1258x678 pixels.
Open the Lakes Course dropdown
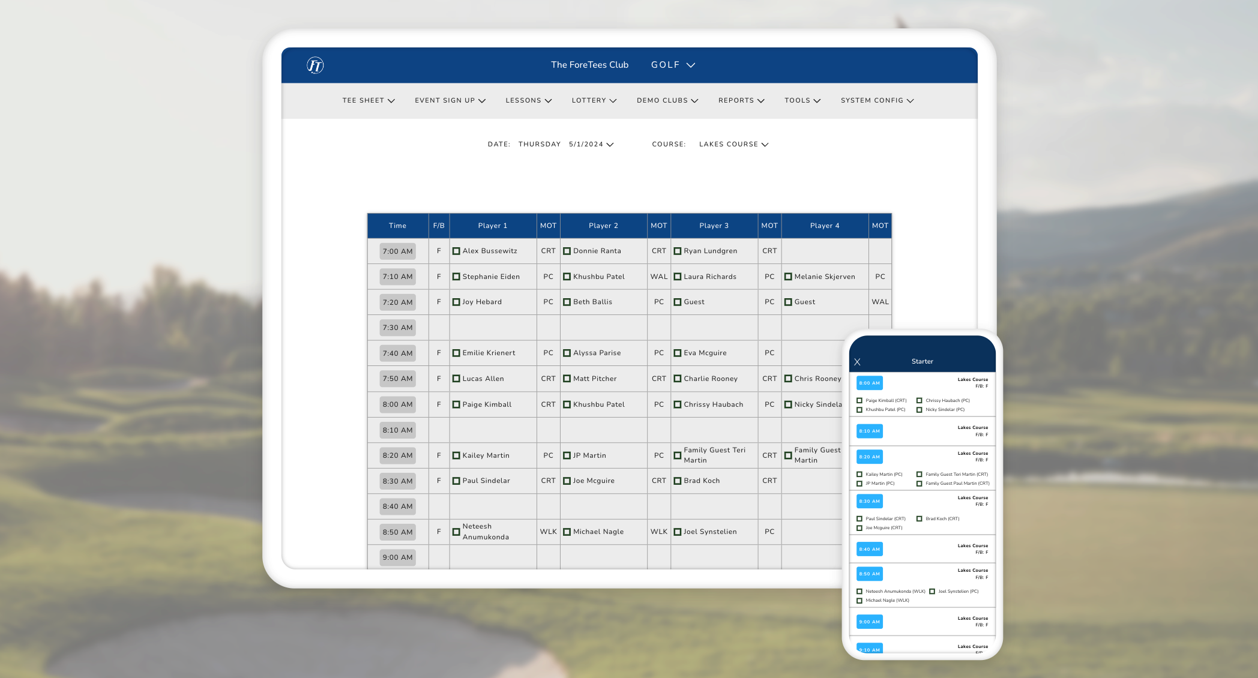765,144
